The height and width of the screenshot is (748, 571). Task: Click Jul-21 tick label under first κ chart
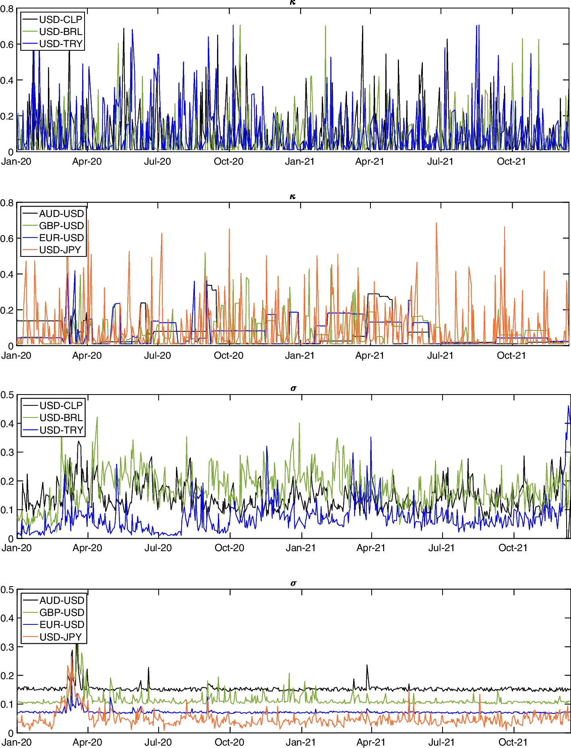click(440, 161)
